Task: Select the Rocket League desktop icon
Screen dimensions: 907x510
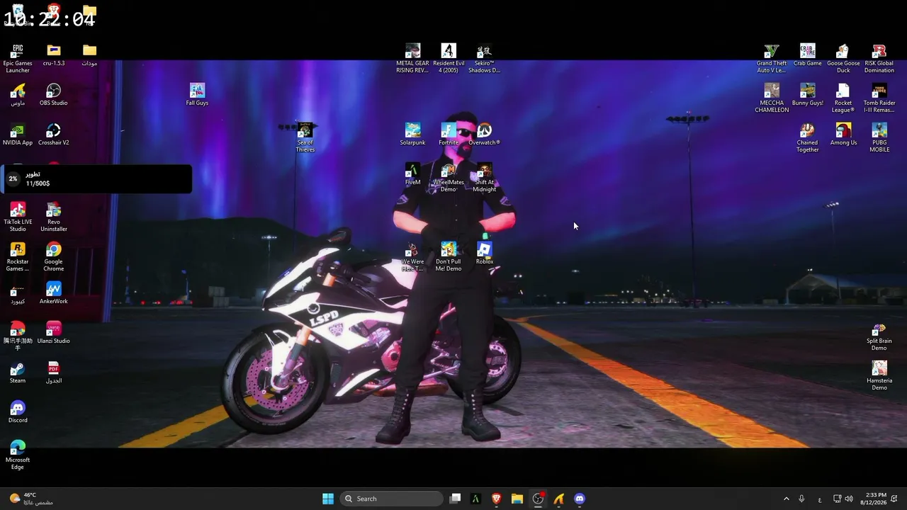Action: (x=843, y=98)
